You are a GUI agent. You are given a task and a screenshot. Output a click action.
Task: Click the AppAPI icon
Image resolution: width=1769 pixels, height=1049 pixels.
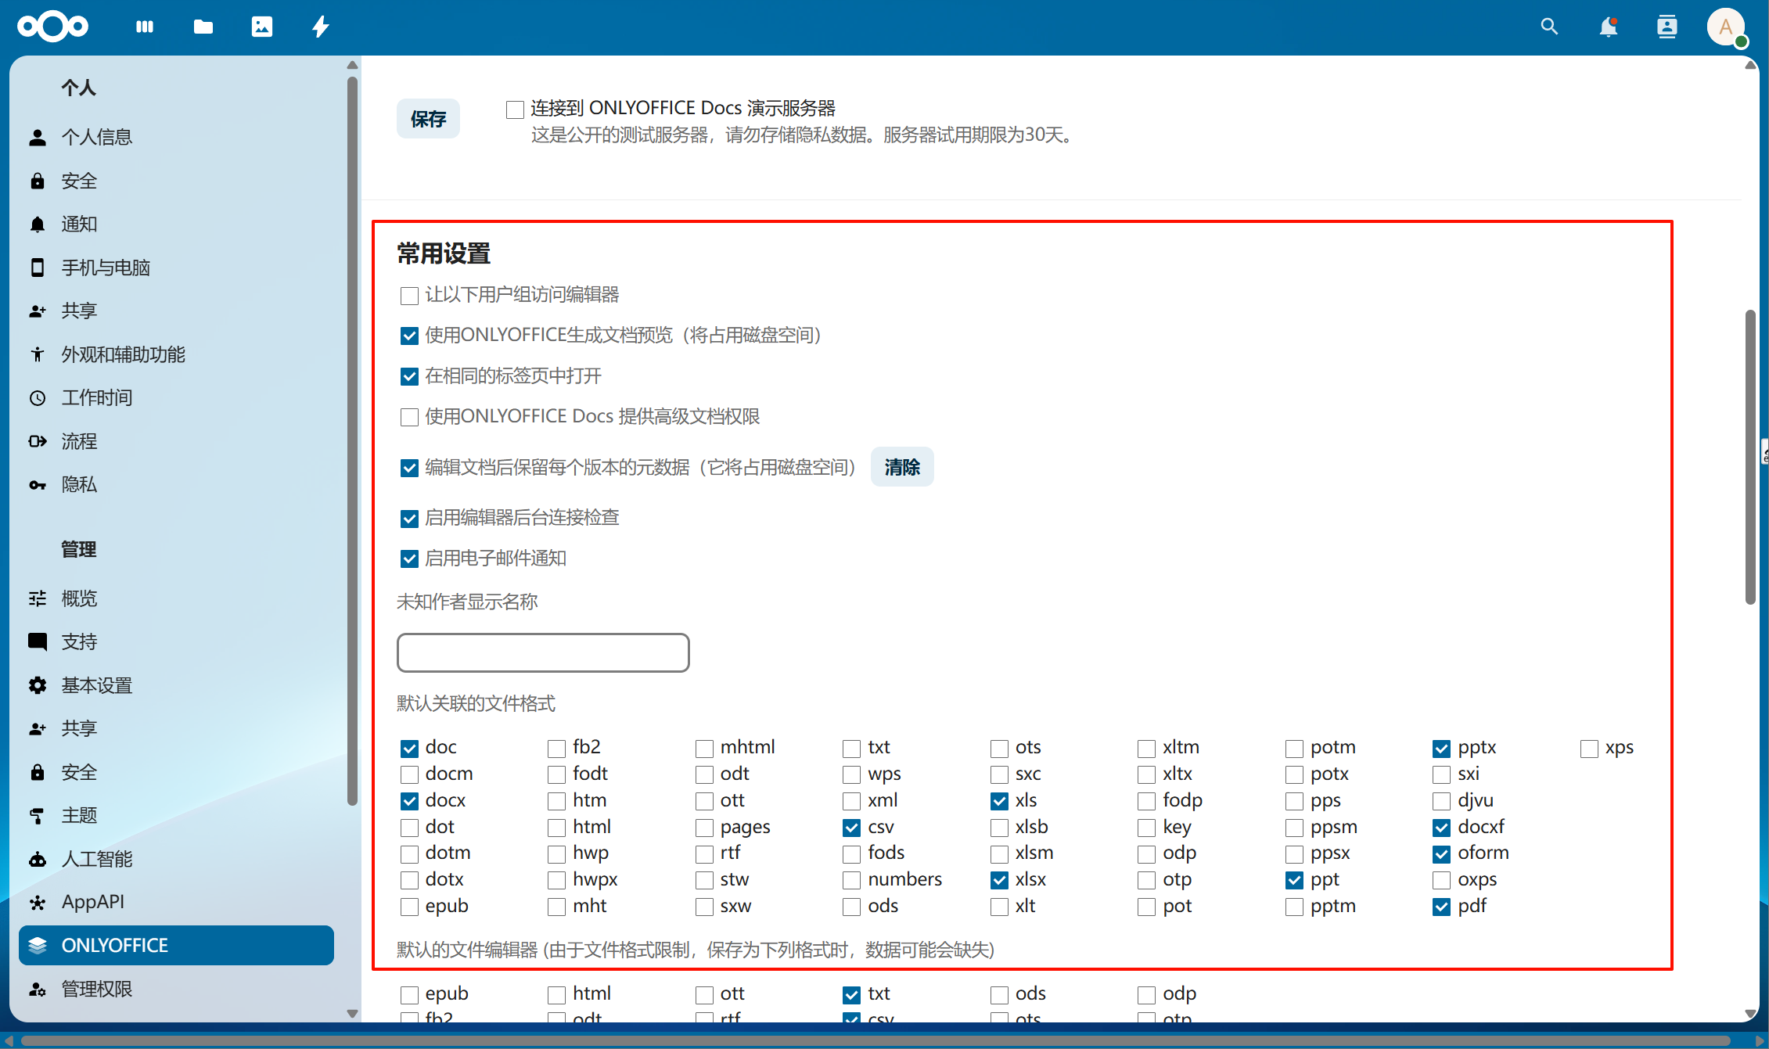[x=38, y=902]
